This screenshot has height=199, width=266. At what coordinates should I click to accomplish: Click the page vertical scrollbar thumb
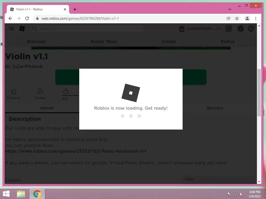pos(259,93)
